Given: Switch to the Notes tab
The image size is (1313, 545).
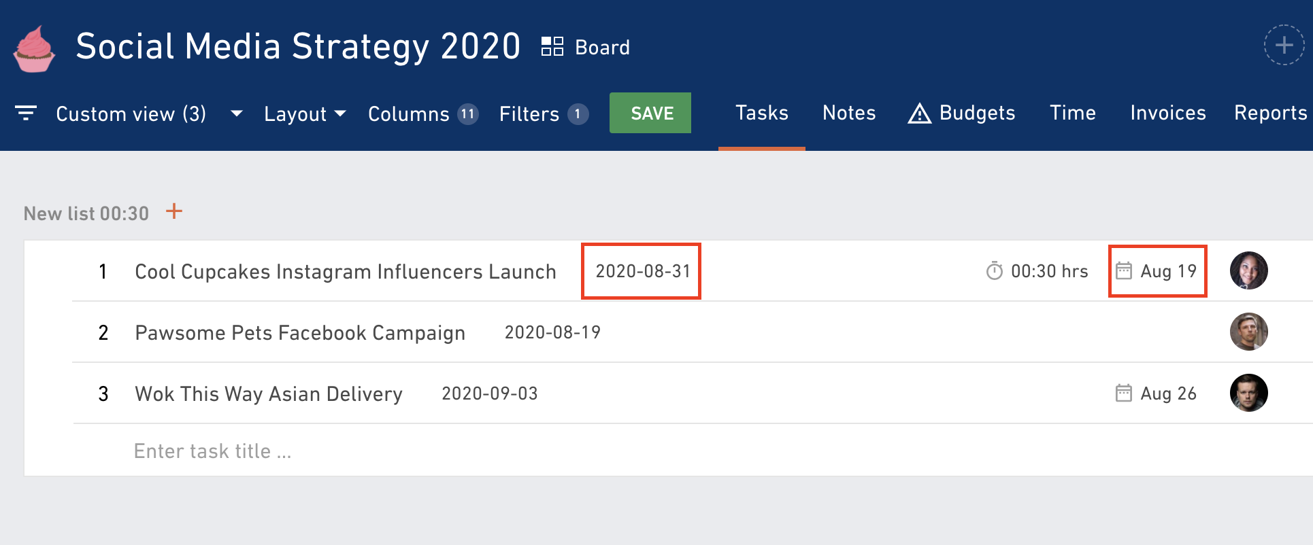Looking at the screenshot, I should pyautogui.click(x=849, y=113).
